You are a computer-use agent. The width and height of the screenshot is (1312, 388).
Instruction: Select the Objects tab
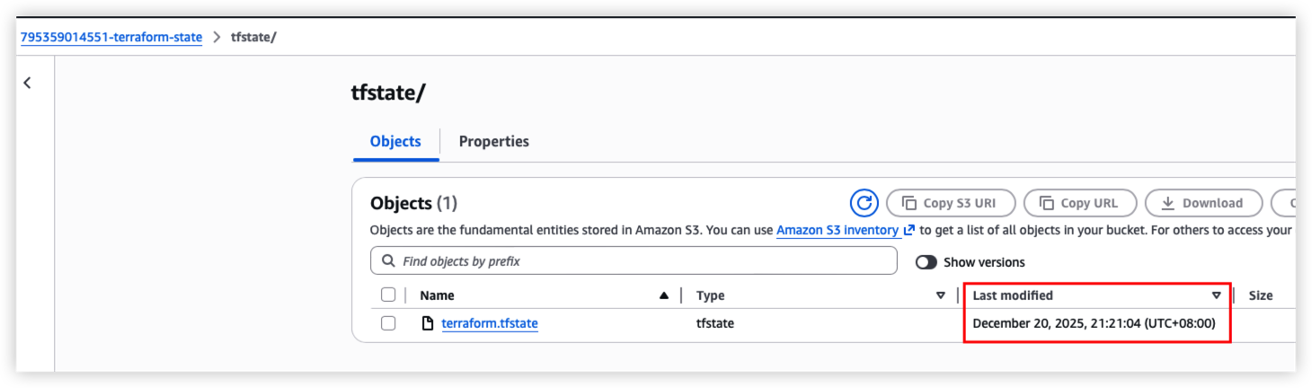tap(395, 142)
